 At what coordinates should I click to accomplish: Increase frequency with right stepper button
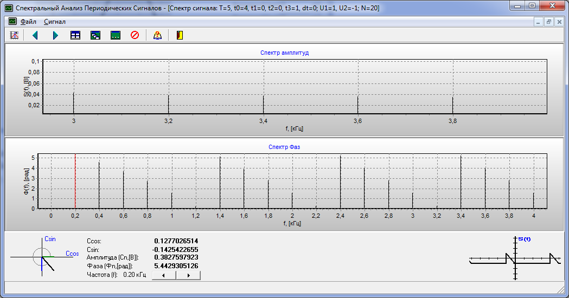tap(188, 275)
